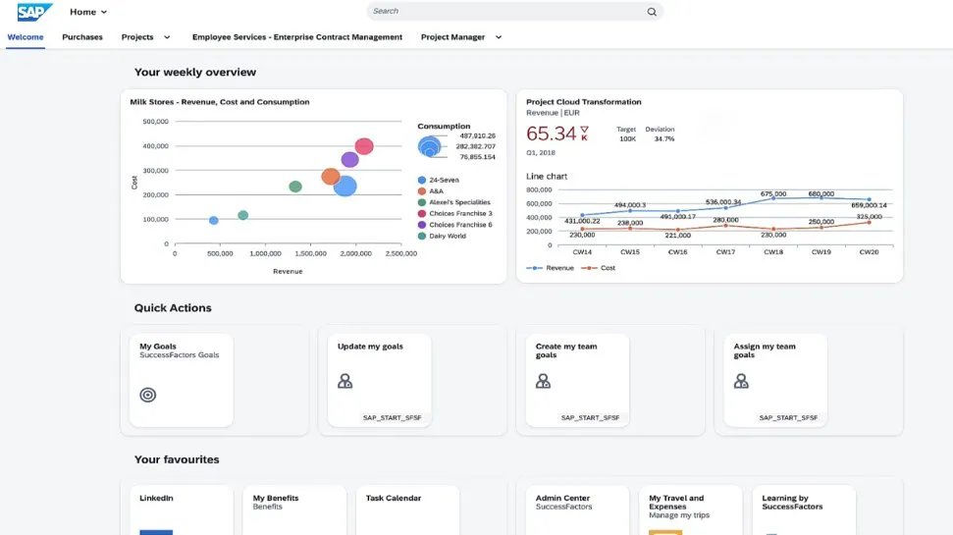Click the search magnifier icon

point(652,12)
